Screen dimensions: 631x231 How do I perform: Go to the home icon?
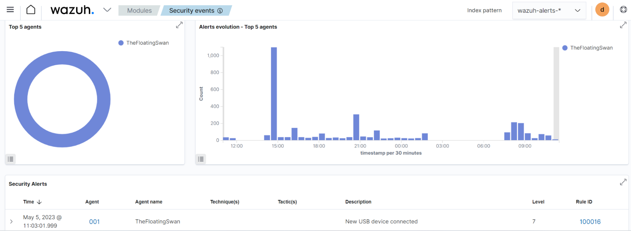tap(31, 10)
